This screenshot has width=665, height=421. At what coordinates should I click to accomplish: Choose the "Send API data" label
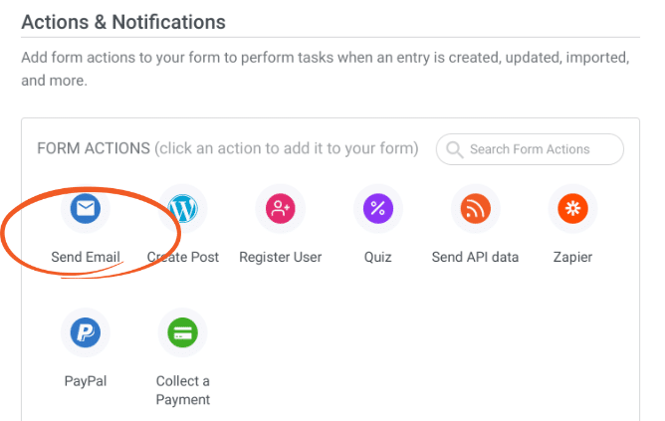[x=475, y=257]
